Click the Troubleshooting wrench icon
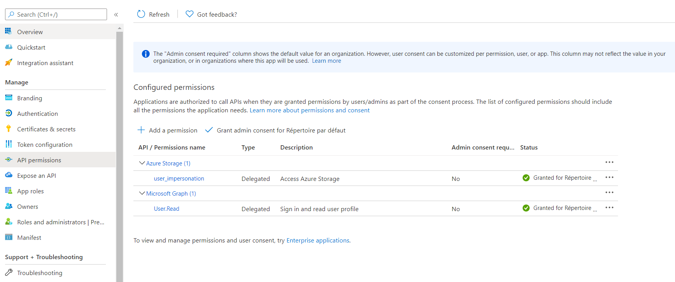Image resolution: width=675 pixels, height=282 pixels. (x=9, y=272)
